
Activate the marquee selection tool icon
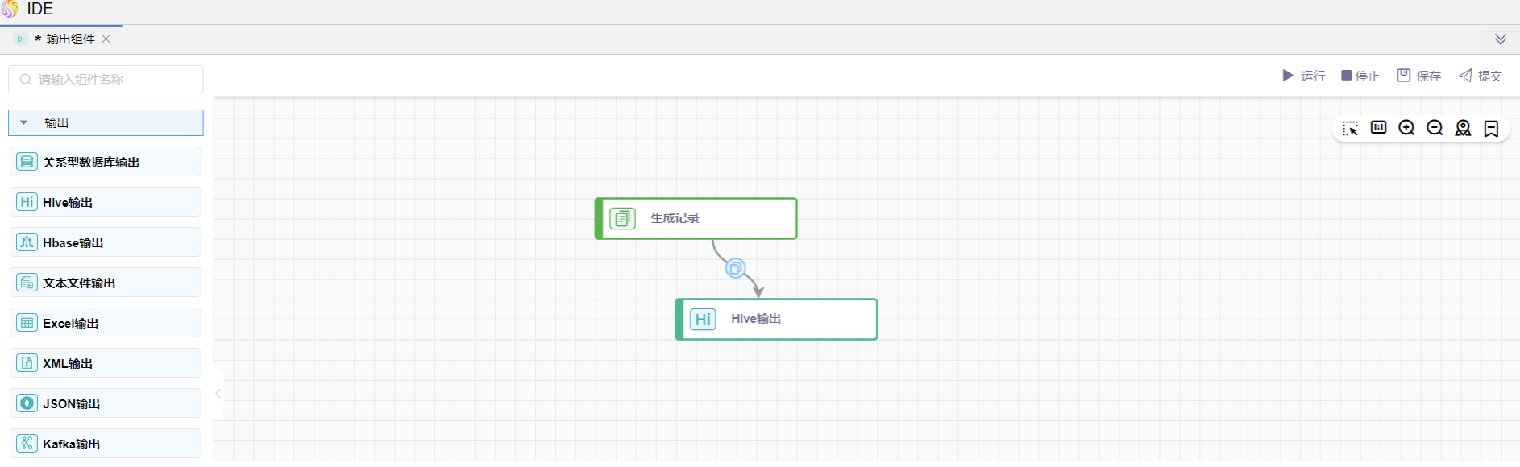pos(1350,129)
